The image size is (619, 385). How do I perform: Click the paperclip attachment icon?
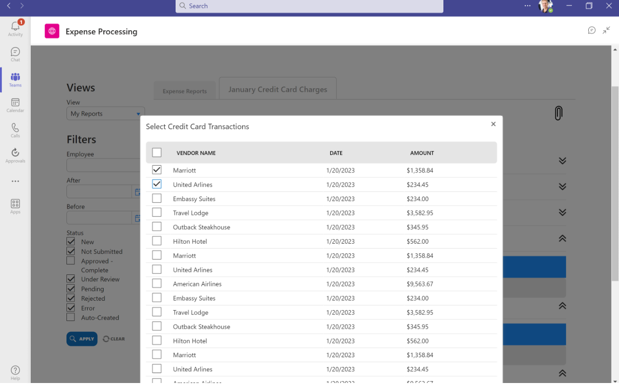point(558,113)
